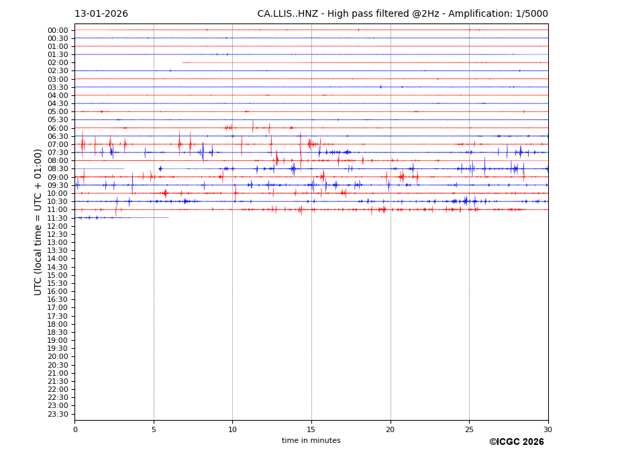Select the 15 tick on the minutes axis
Viewport: 622px width, 467px height.
[x=311, y=429]
